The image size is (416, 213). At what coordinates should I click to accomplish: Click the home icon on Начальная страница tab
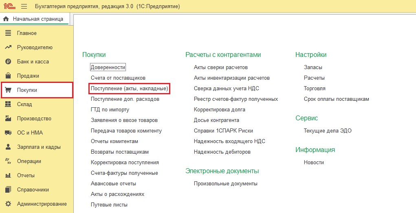pyautogui.click(x=6, y=19)
